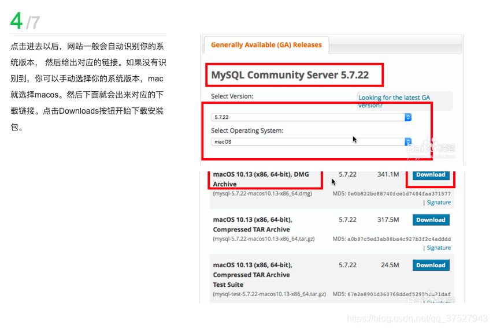Image resolution: width=493 pixels, height=329 pixels.
Task: Click the 'Select Version:' label
Action: (232, 96)
